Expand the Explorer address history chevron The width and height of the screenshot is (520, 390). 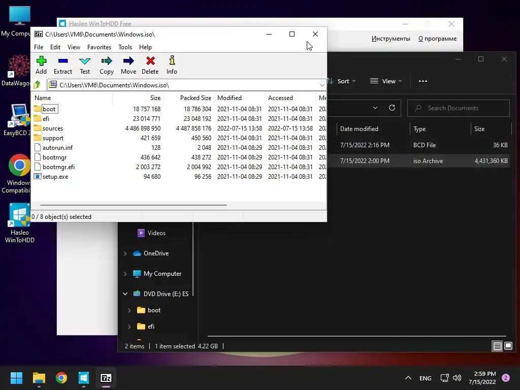375,108
